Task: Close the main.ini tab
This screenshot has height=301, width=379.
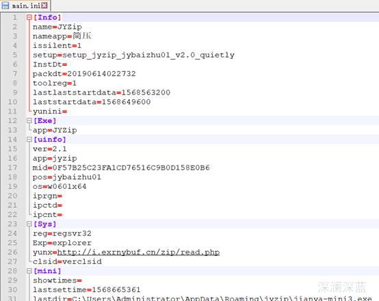Action: [x=44, y=5]
